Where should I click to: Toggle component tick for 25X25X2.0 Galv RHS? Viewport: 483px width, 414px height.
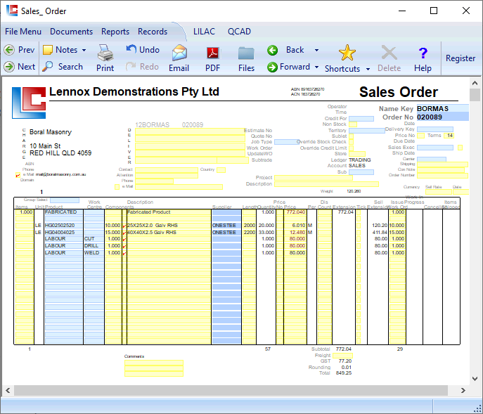pyautogui.click(x=124, y=226)
